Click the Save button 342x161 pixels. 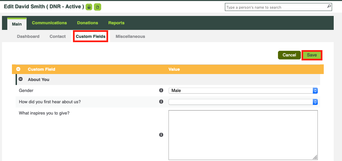pyautogui.click(x=312, y=55)
